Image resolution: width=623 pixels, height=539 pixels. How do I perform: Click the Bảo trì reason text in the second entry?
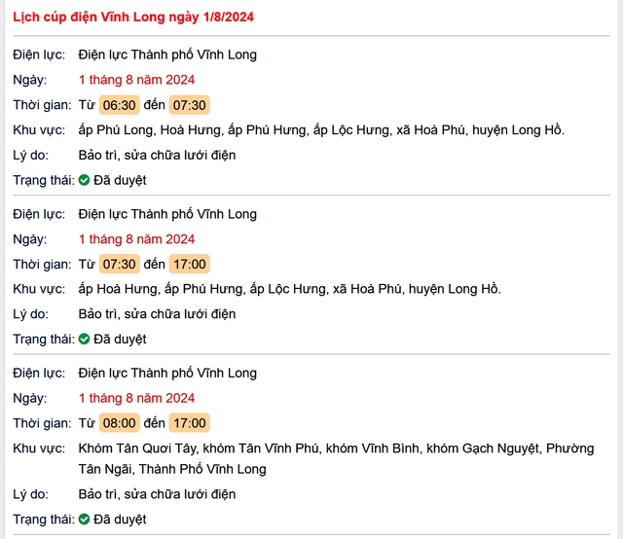(x=157, y=314)
